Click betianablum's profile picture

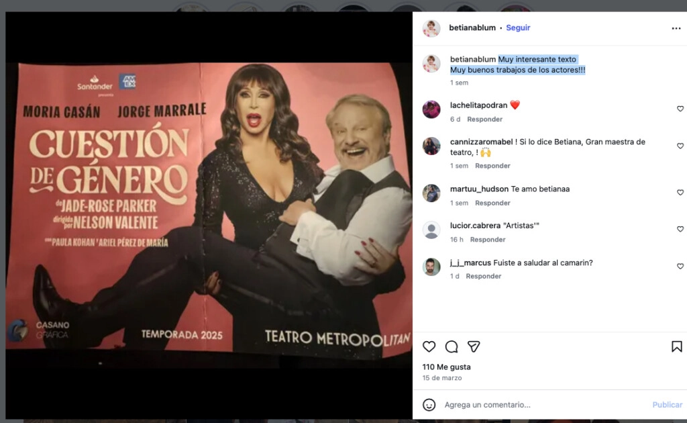tap(430, 28)
